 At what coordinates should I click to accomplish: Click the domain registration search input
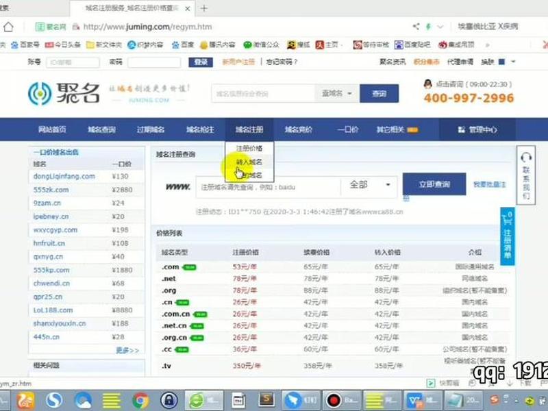268,187
